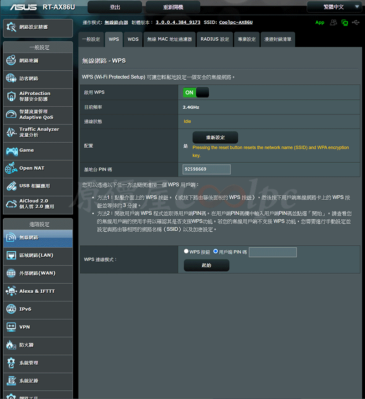Click the 防火牆 firewall flame icon
This screenshot has height=399, width=365.
[11, 345]
